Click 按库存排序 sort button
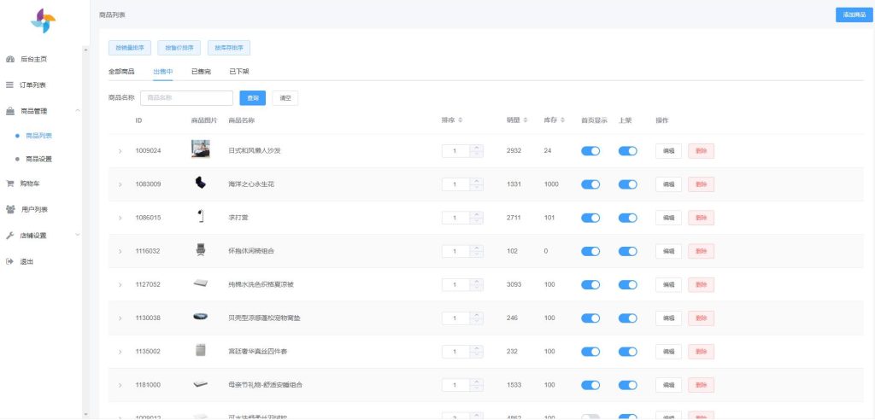This screenshot has height=420, width=875. tap(229, 48)
